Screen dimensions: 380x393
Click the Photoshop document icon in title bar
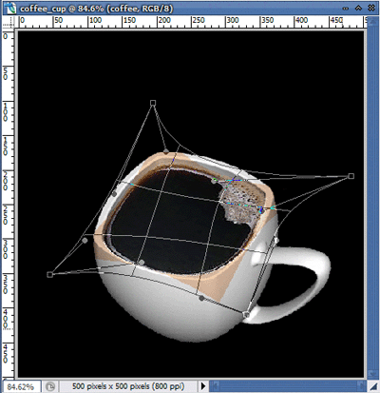(10, 9)
